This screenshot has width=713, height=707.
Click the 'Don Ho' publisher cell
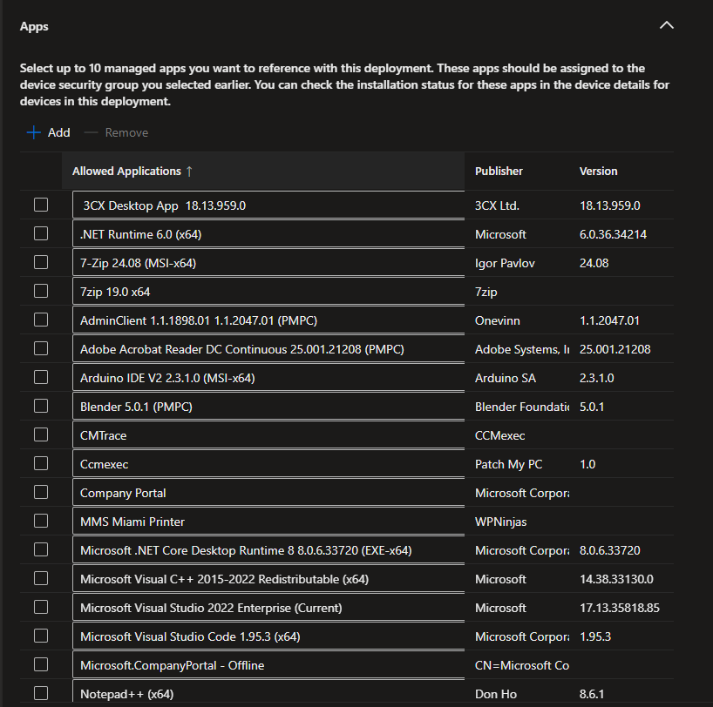496,694
